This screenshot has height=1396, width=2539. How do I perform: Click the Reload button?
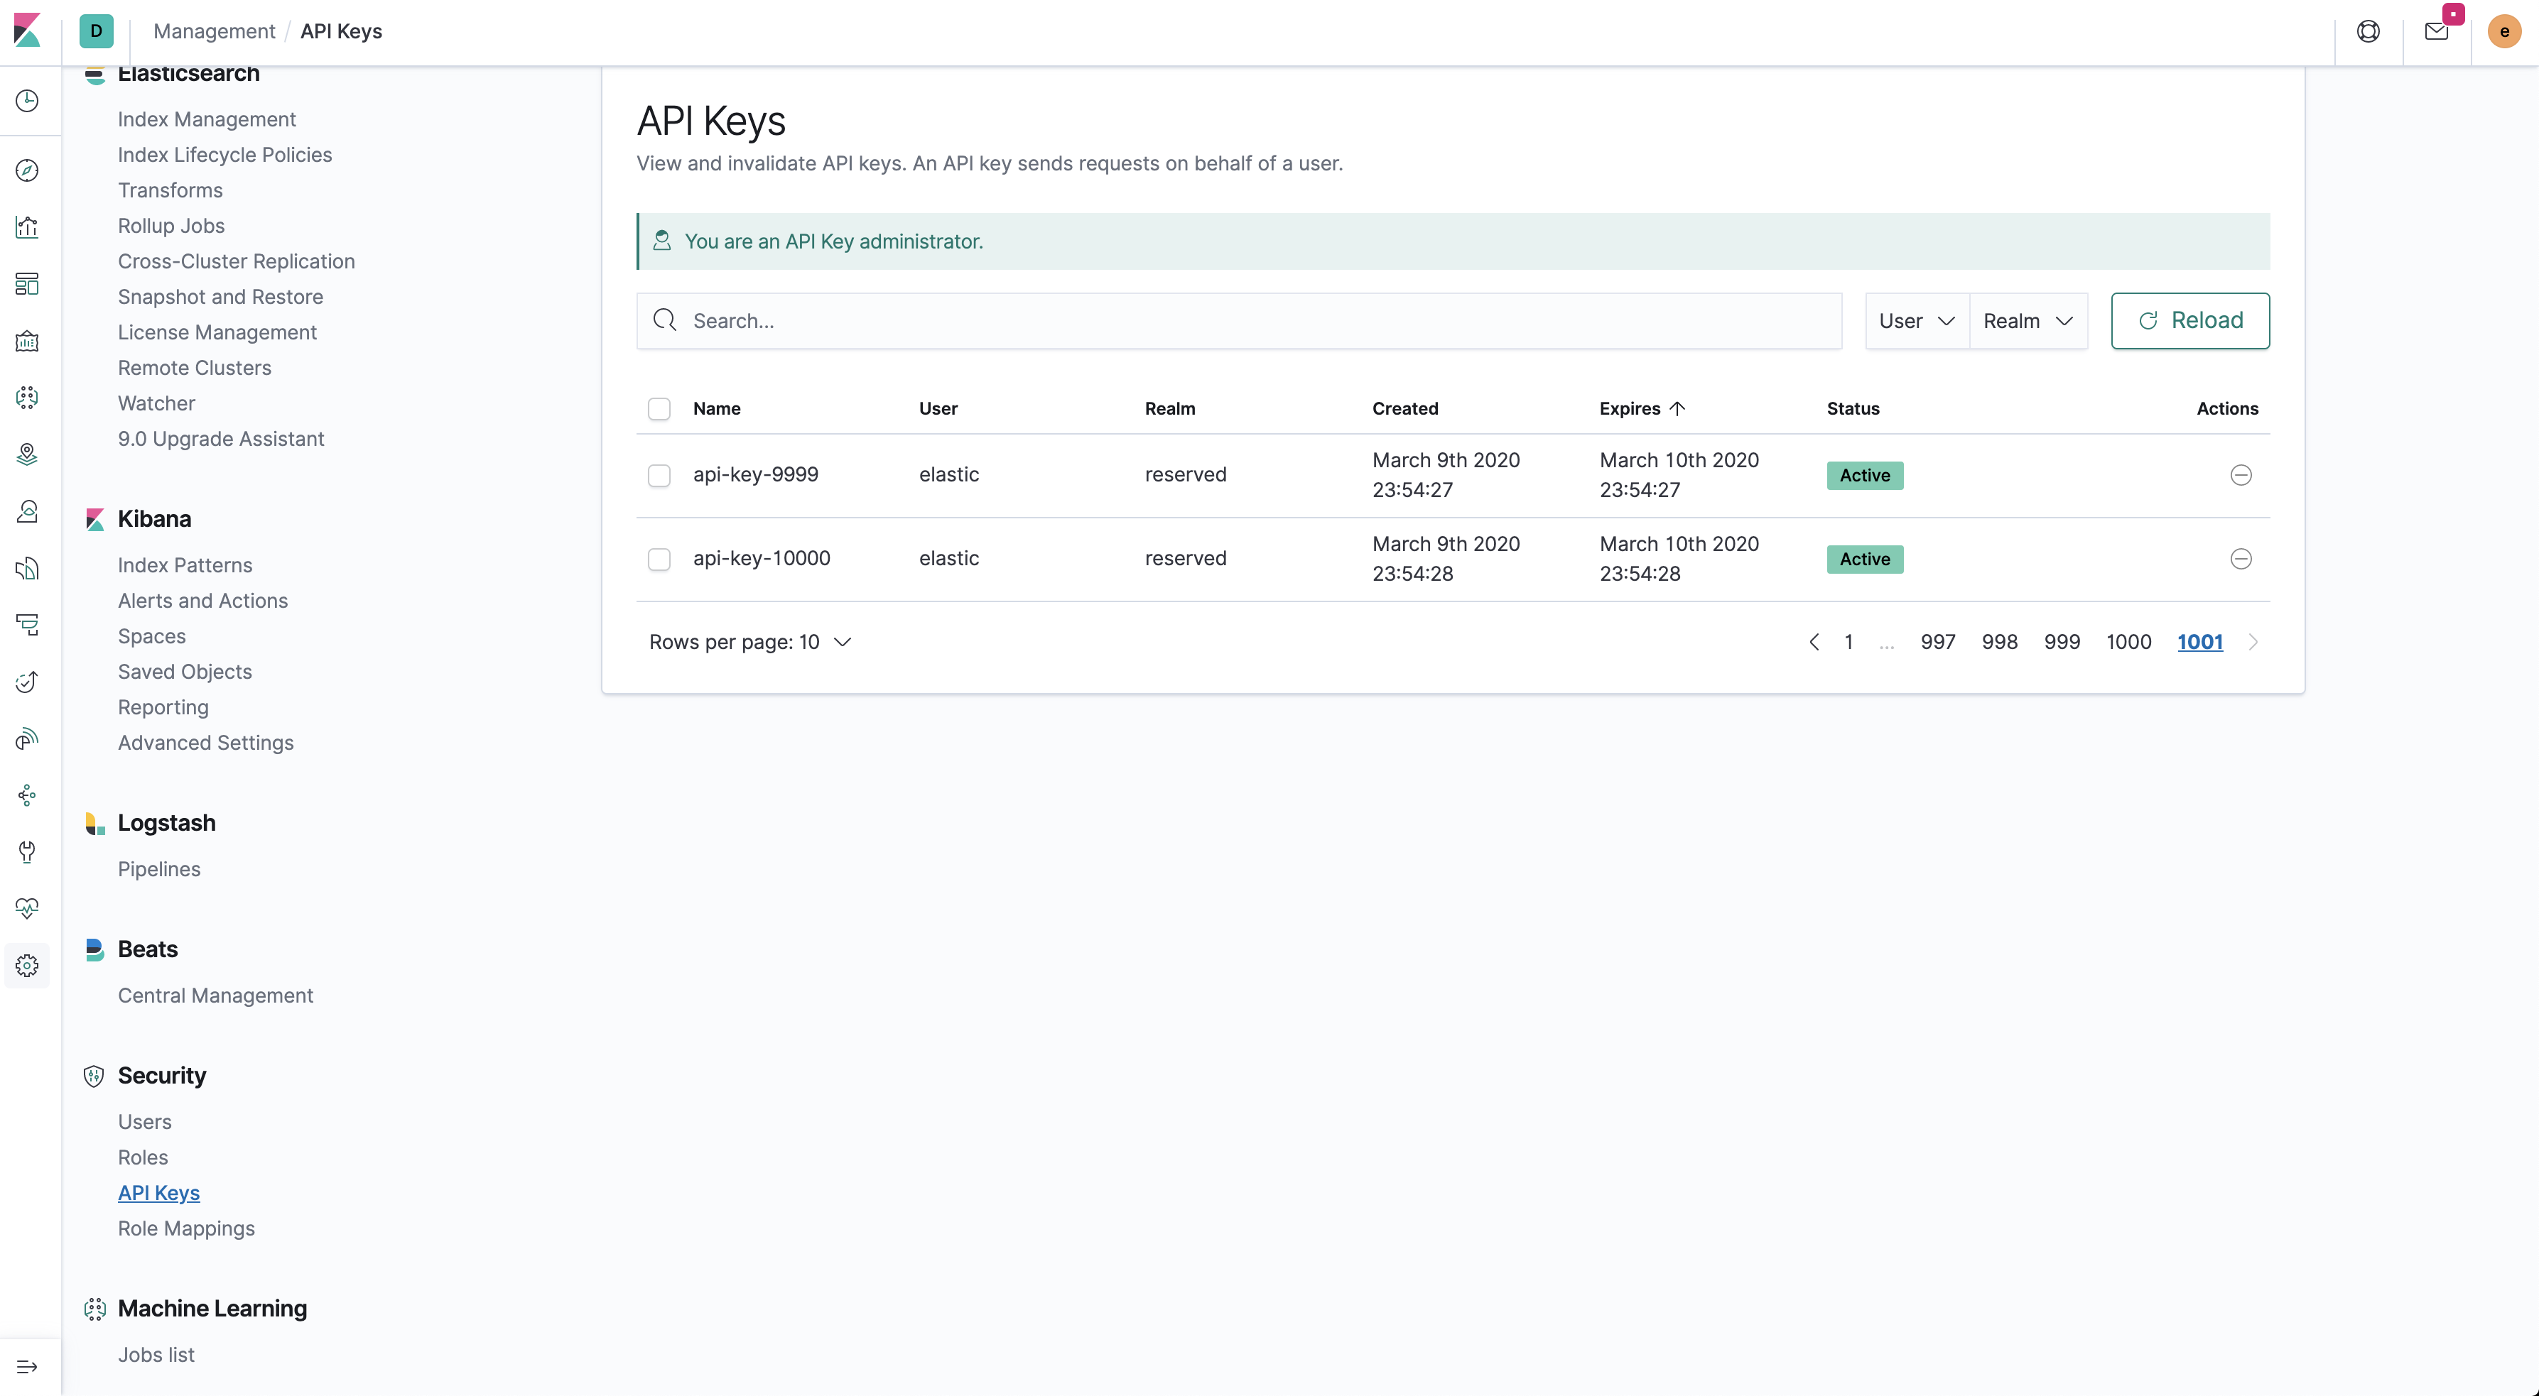tap(2190, 320)
